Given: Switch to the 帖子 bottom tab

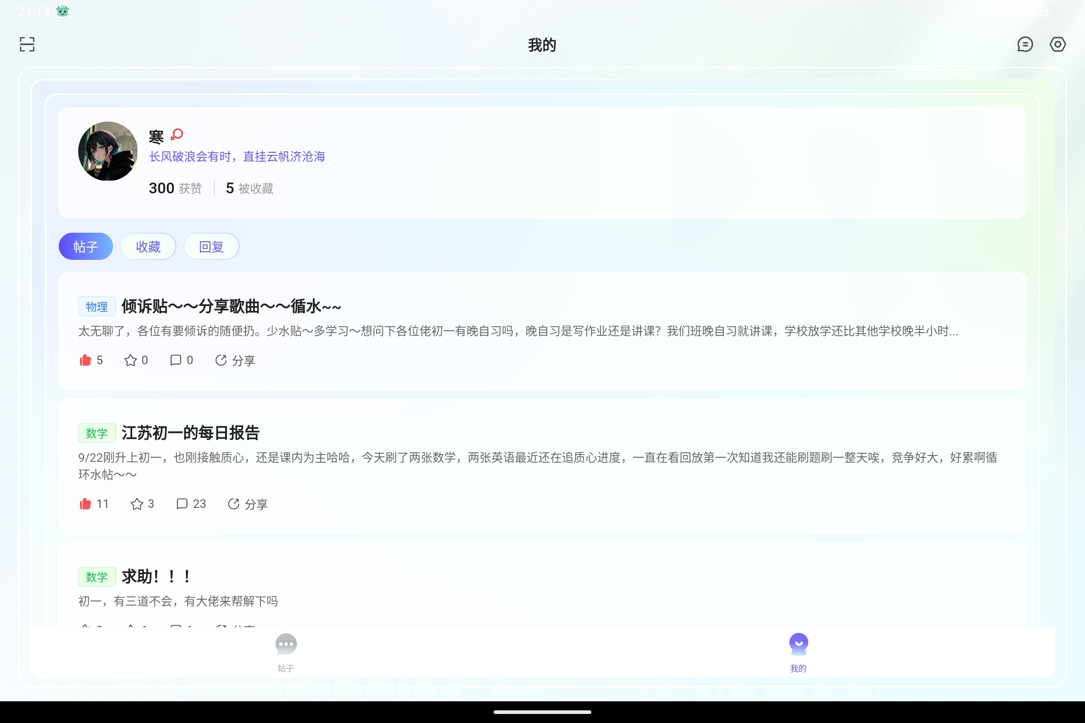Looking at the screenshot, I should click(286, 652).
